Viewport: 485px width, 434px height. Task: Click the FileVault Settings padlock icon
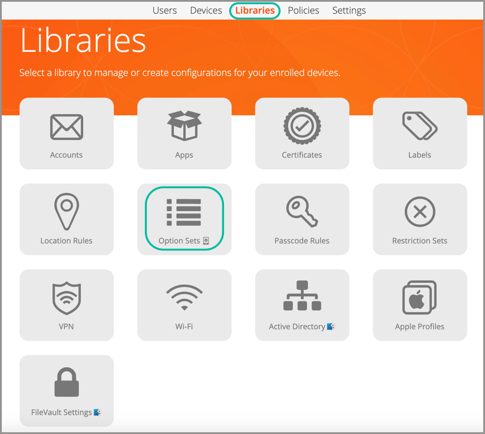(x=67, y=383)
